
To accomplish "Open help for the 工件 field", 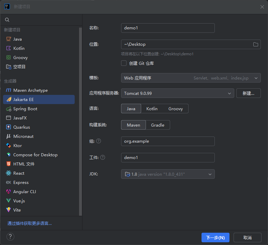I will click(103, 157).
